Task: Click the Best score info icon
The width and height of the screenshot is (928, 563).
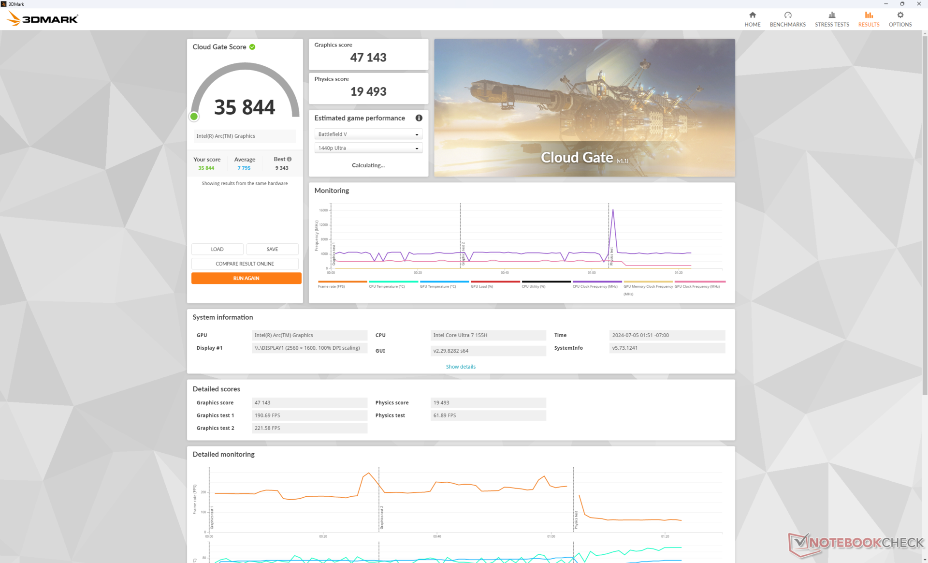Action: [290, 159]
